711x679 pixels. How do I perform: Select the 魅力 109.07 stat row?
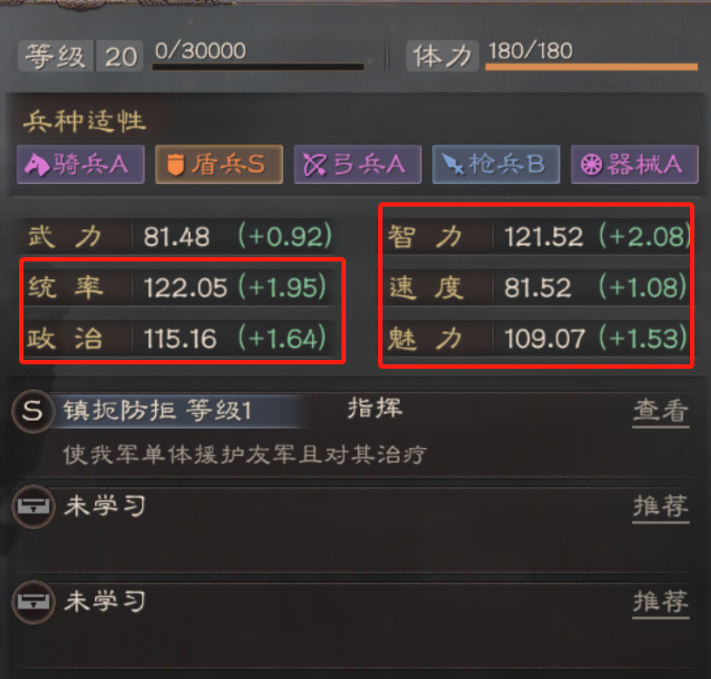[537, 338]
